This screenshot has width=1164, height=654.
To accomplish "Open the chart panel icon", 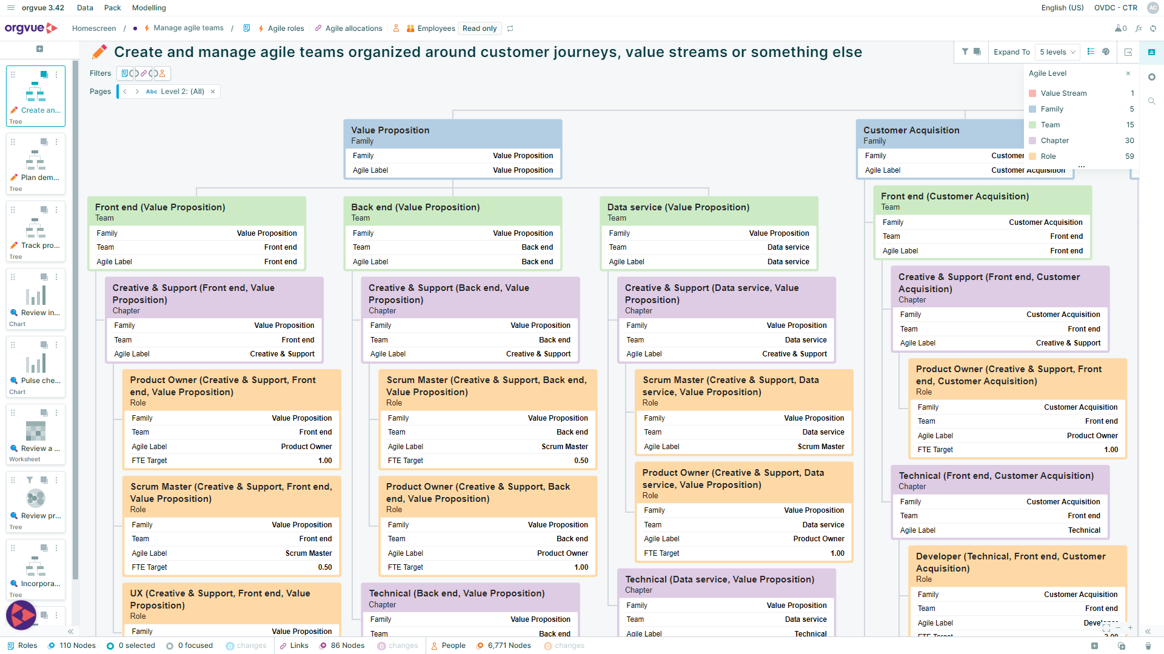I will [x=1151, y=52].
